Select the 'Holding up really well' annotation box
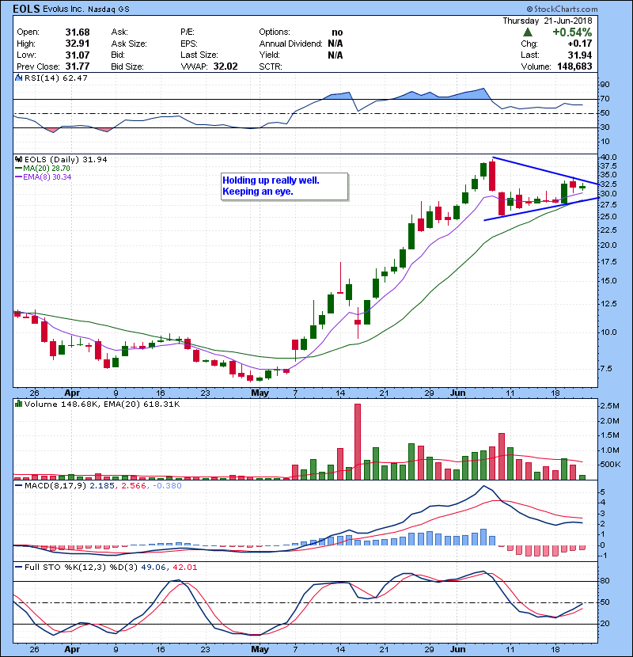Screen dimensions: 633x657 282,186
